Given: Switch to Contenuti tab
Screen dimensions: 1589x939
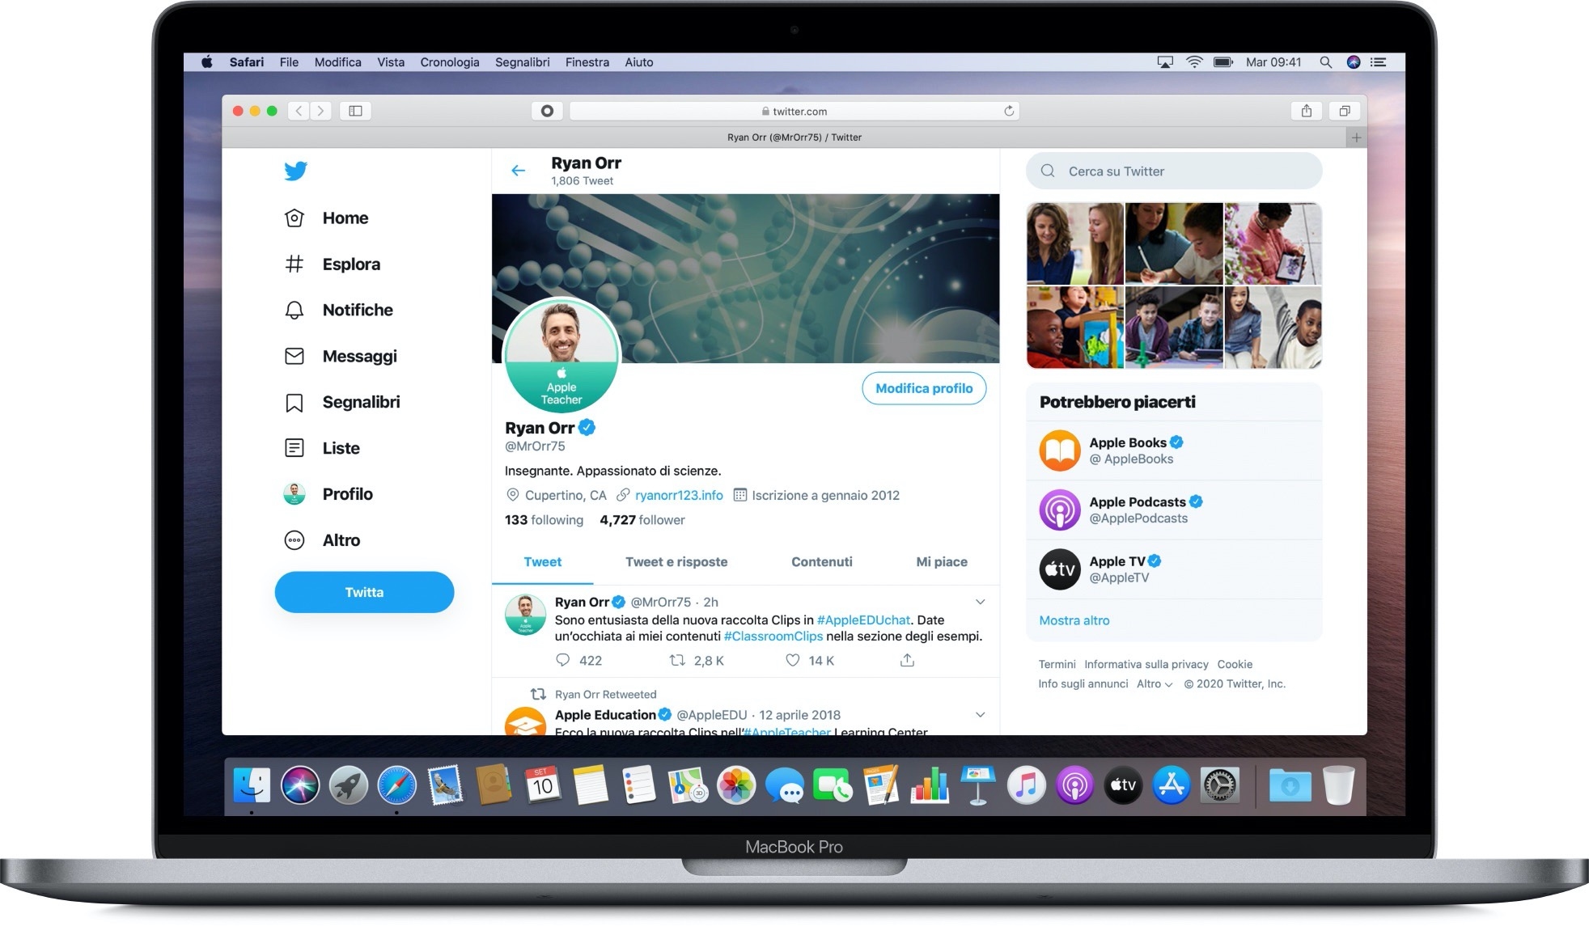Looking at the screenshot, I should click(822, 561).
